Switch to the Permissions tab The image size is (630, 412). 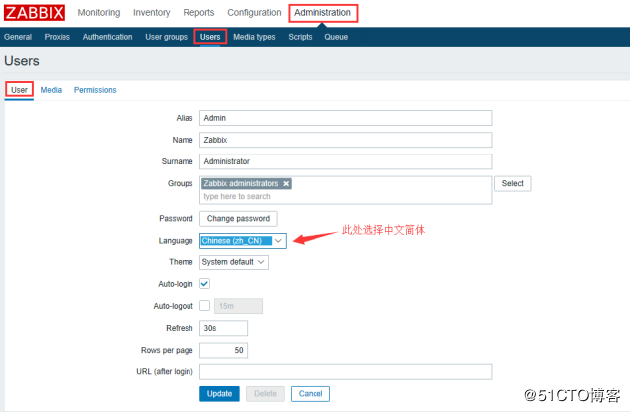pos(95,90)
